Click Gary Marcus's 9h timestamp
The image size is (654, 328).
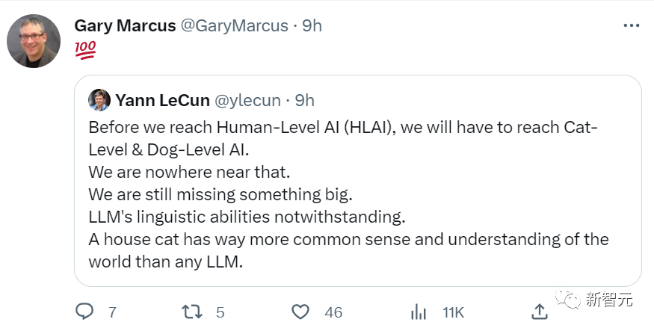tap(312, 25)
